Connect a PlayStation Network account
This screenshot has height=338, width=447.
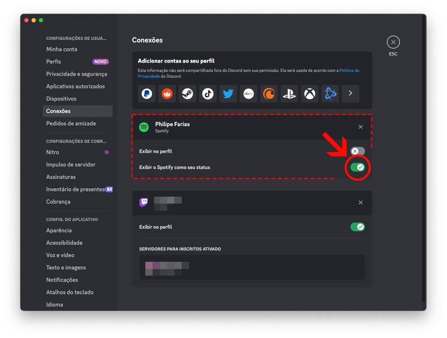(x=289, y=93)
